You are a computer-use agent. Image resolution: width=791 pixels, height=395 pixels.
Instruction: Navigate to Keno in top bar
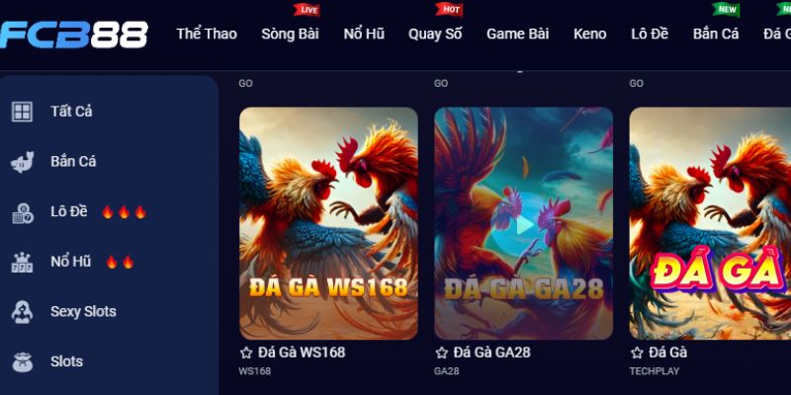(x=589, y=35)
